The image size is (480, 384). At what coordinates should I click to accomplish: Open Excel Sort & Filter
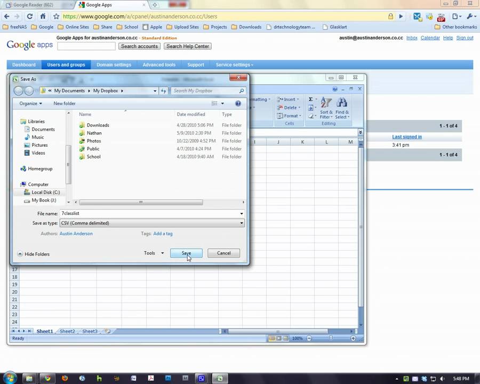(x=326, y=108)
